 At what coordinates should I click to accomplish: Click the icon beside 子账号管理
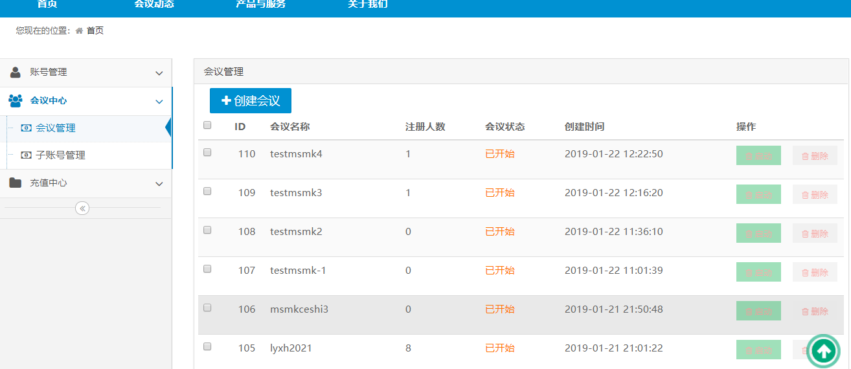tap(26, 155)
